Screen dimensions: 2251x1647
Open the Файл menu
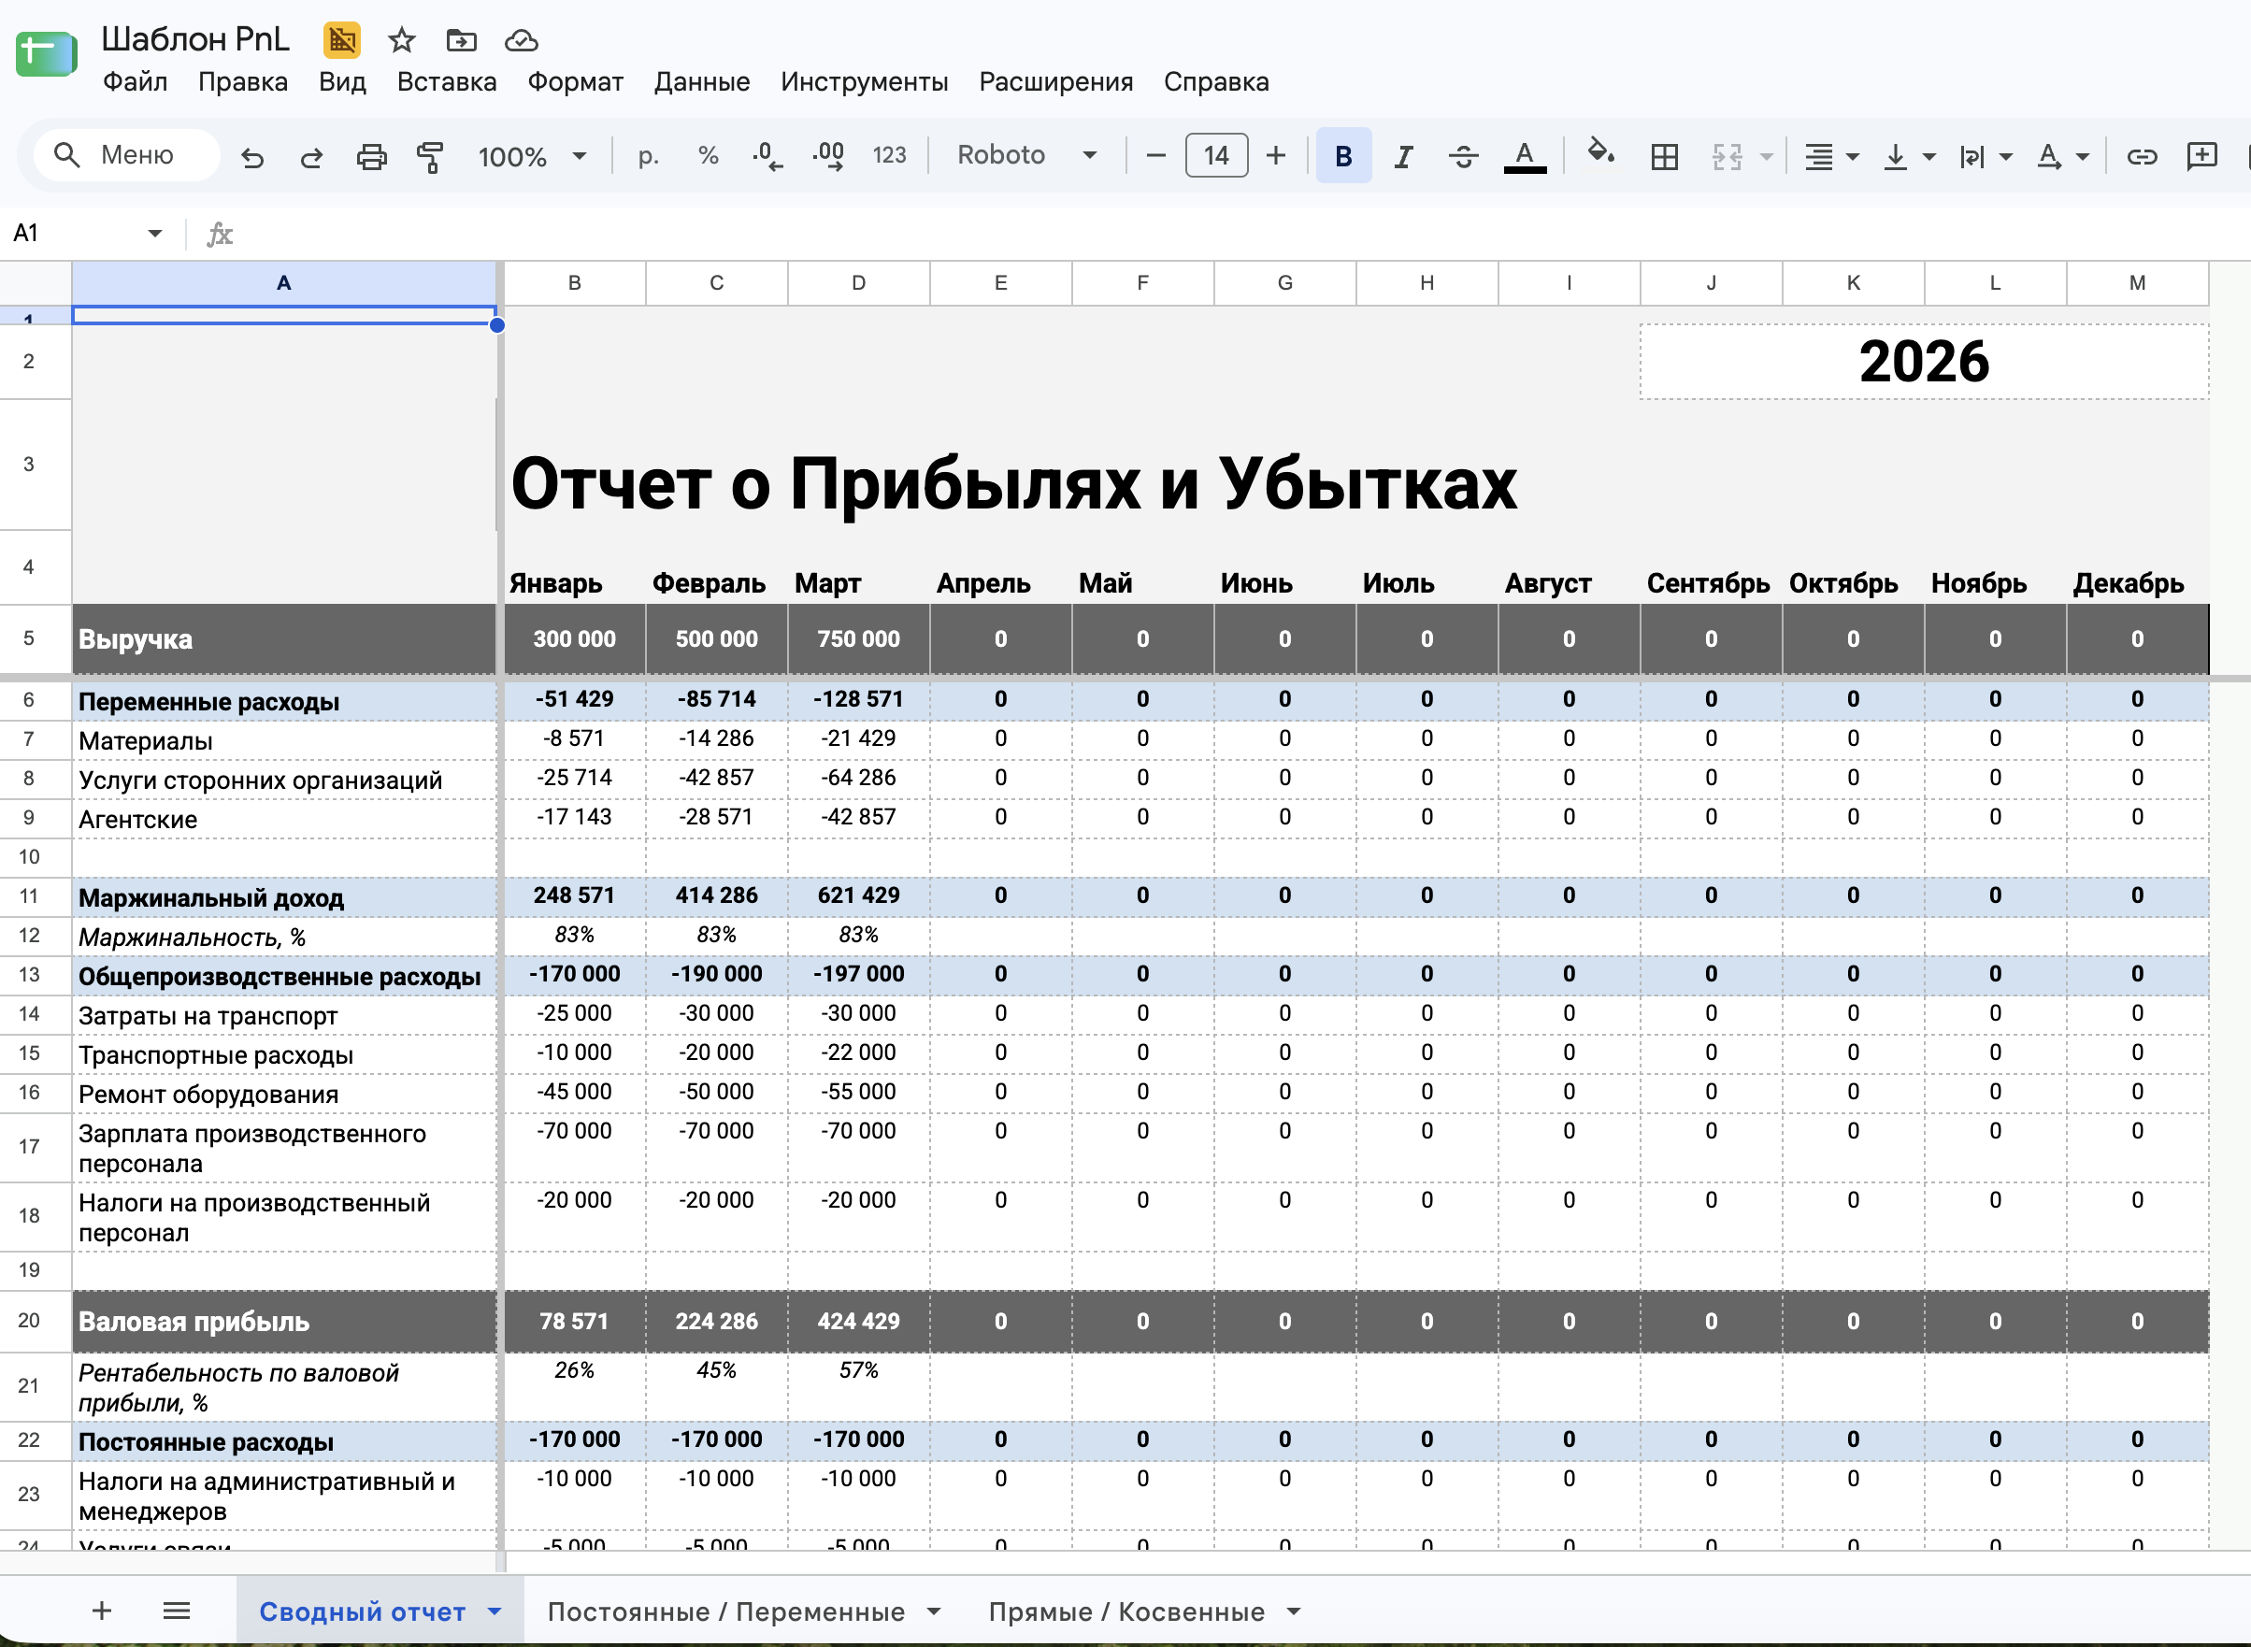(x=135, y=81)
